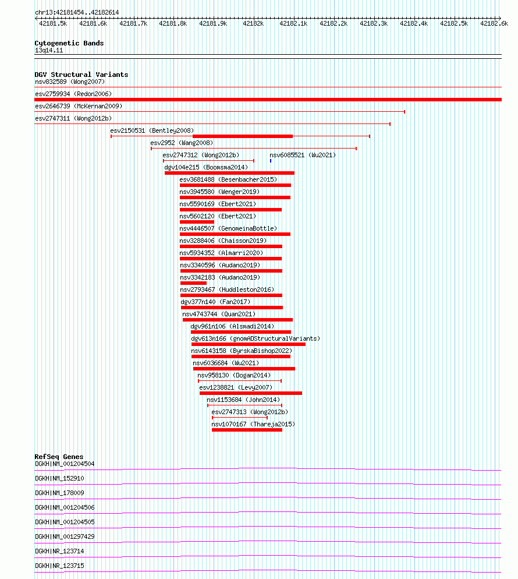
Task: Select DGKH|NM_001204504 transcript label
Action: (65, 464)
